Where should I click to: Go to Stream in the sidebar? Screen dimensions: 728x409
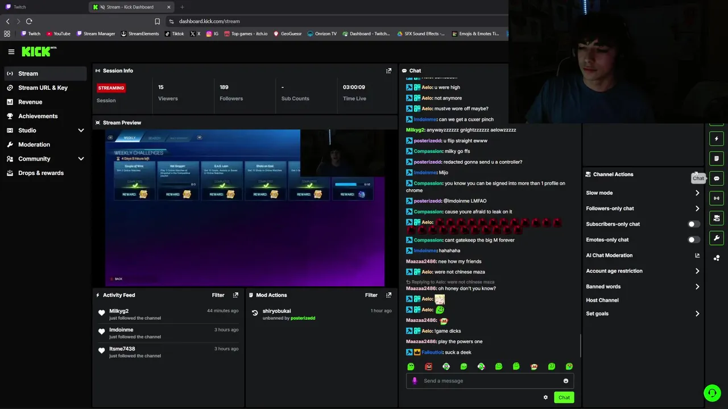pyautogui.click(x=45, y=74)
